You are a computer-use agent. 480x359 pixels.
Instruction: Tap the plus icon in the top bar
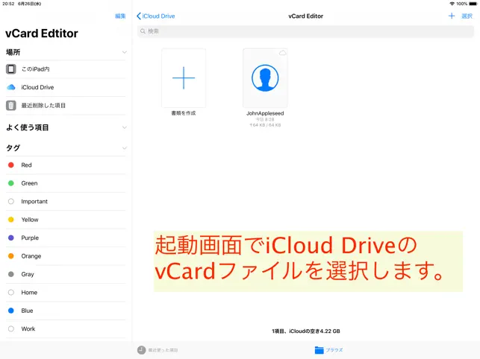(x=452, y=16)
